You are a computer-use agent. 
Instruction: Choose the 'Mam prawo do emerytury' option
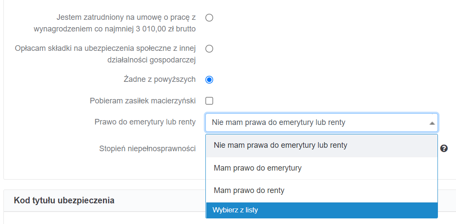[321, 168]
